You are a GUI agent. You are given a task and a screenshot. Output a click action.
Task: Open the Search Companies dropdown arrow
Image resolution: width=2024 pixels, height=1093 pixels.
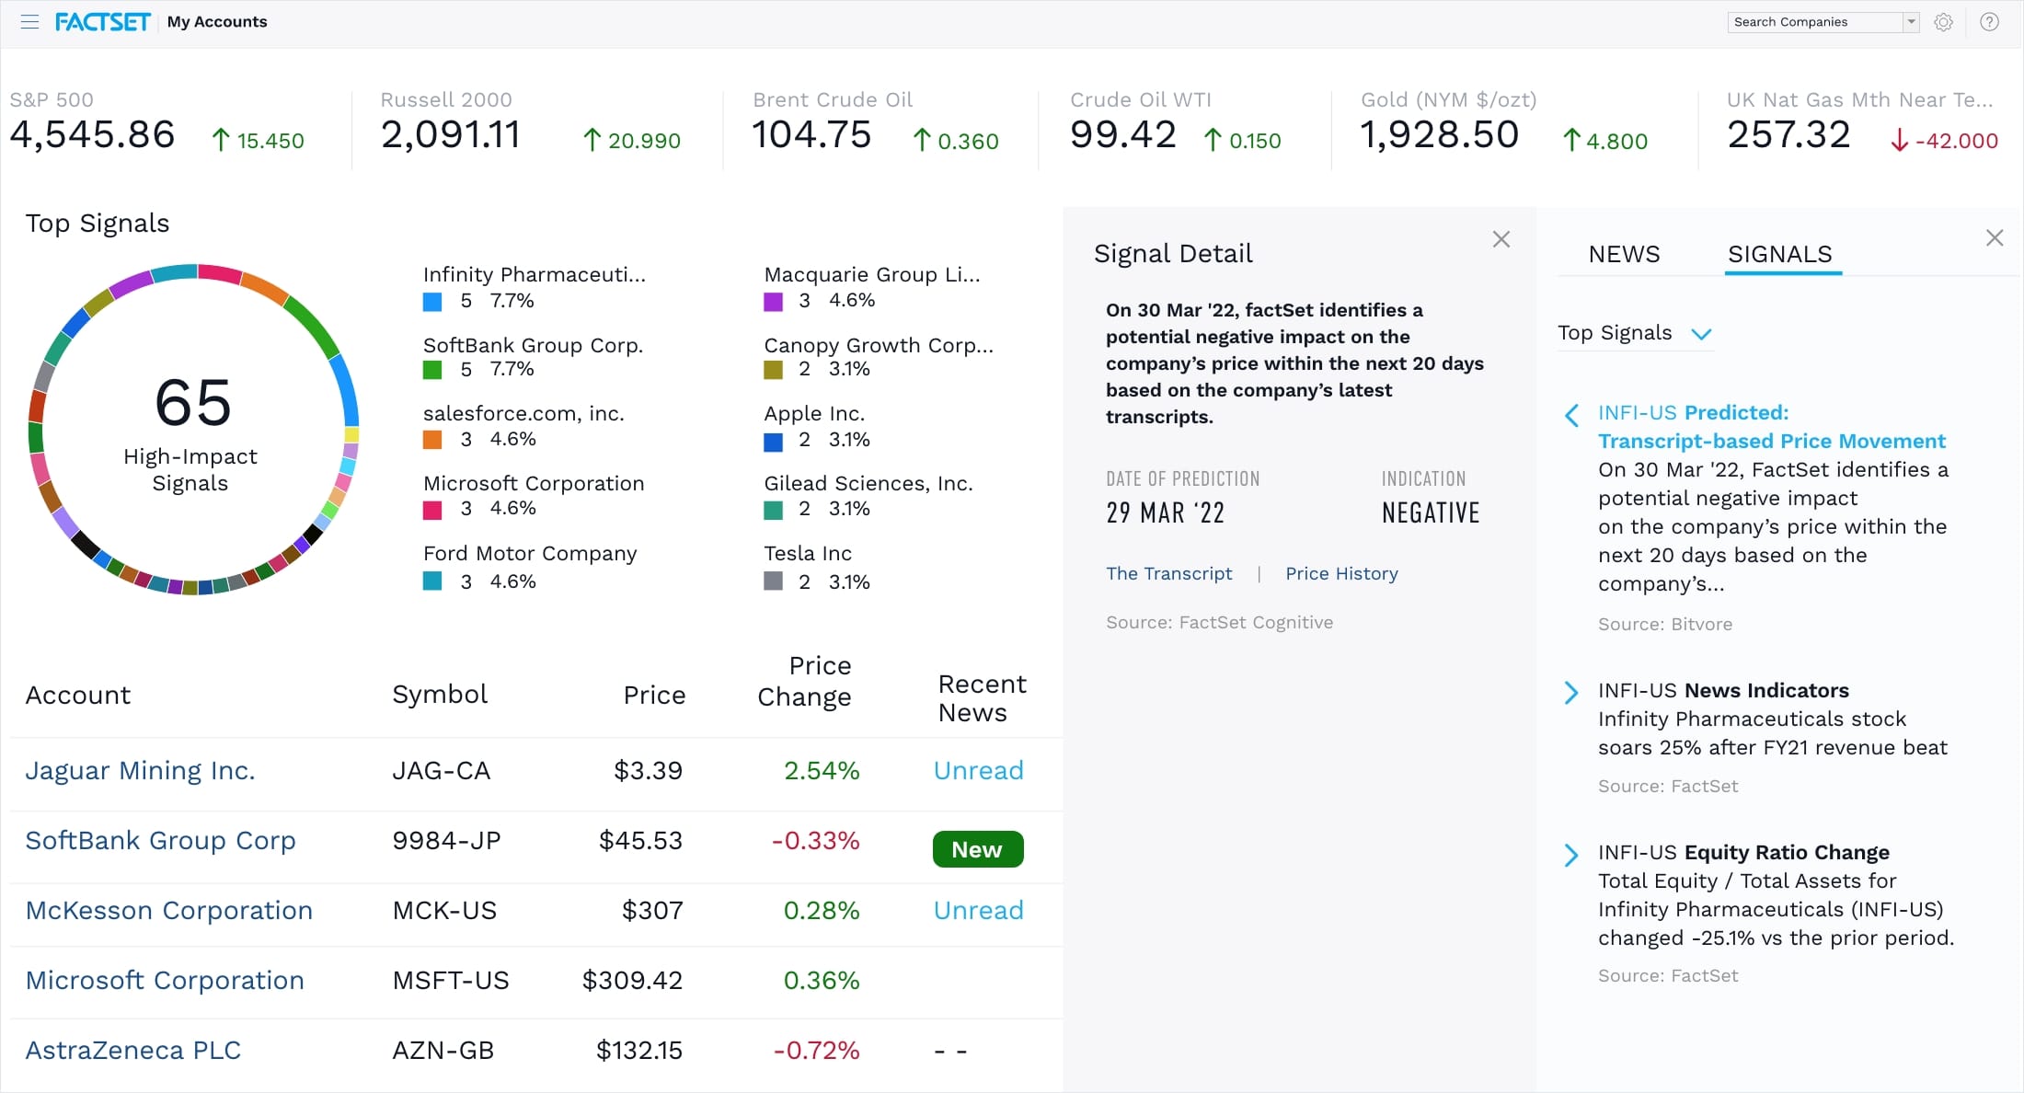(x=1911, y=22)
